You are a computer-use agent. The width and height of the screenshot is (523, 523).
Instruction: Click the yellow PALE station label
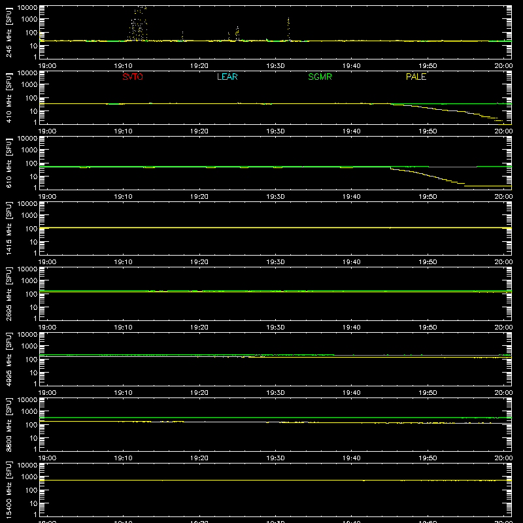(x=416, y=76)
